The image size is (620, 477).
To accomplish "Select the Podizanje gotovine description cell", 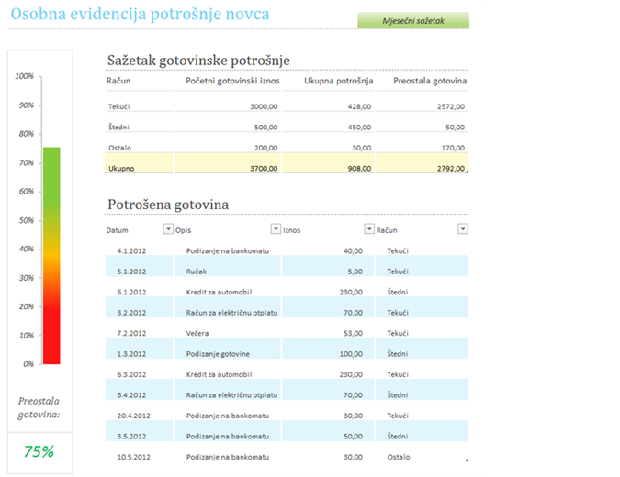I will coord(218,354).
